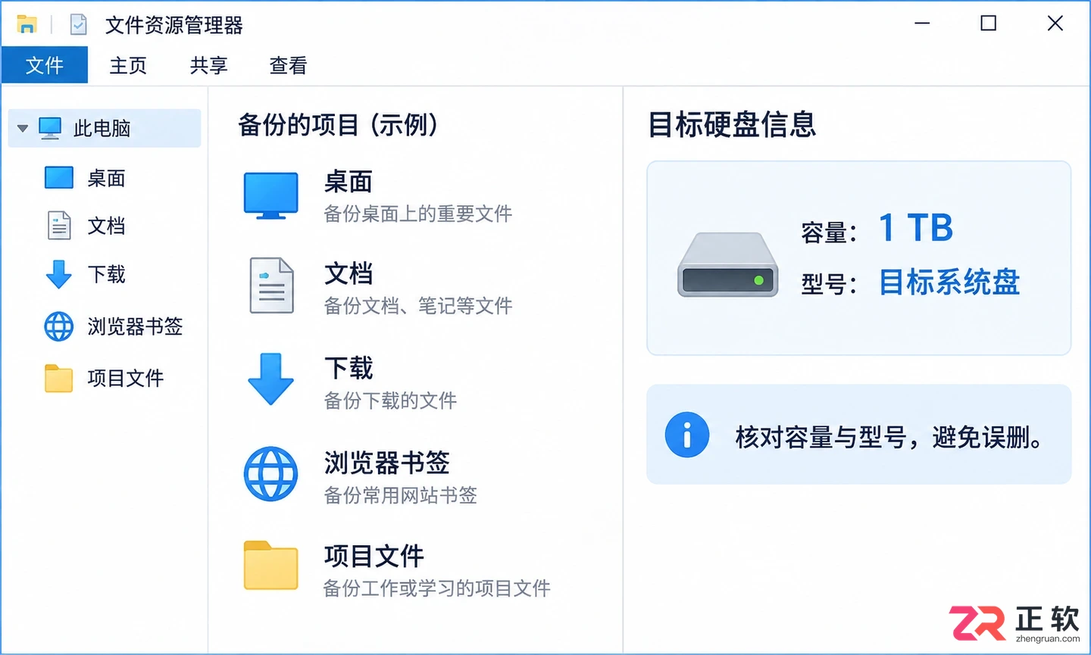Maximize the 文件资源管理器 window

point(989,23)
